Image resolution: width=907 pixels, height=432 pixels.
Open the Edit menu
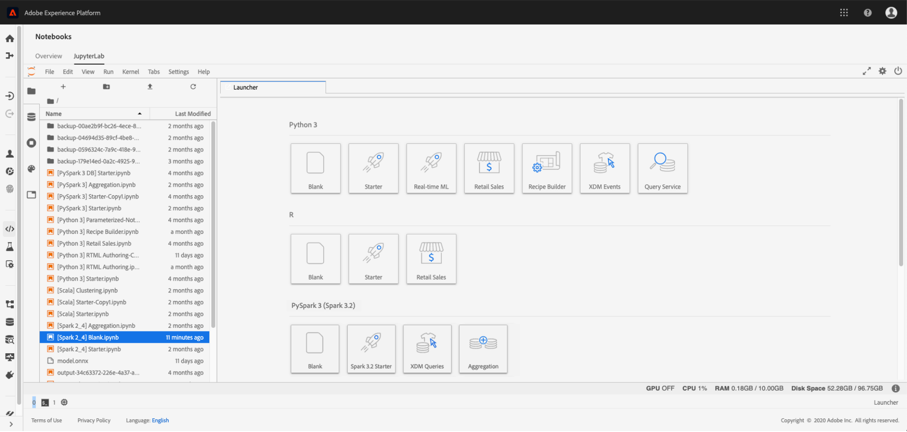(x=68, y=72)
